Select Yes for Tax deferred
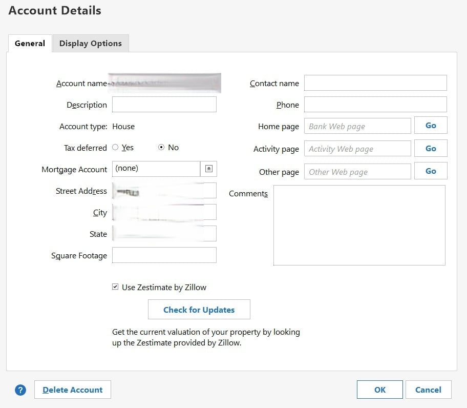The image size is (467, 408). coord(115,148)
